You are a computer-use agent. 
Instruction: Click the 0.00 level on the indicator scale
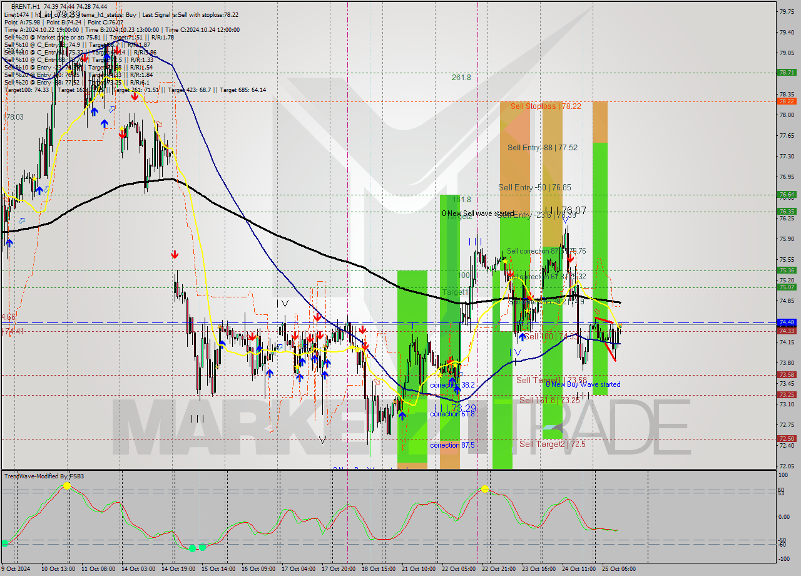tap(785, 517)
